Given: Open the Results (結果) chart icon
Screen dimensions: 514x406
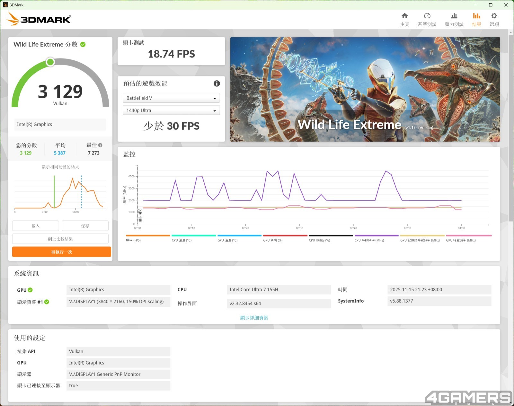Looking at the screenshot, I should 476,16.
